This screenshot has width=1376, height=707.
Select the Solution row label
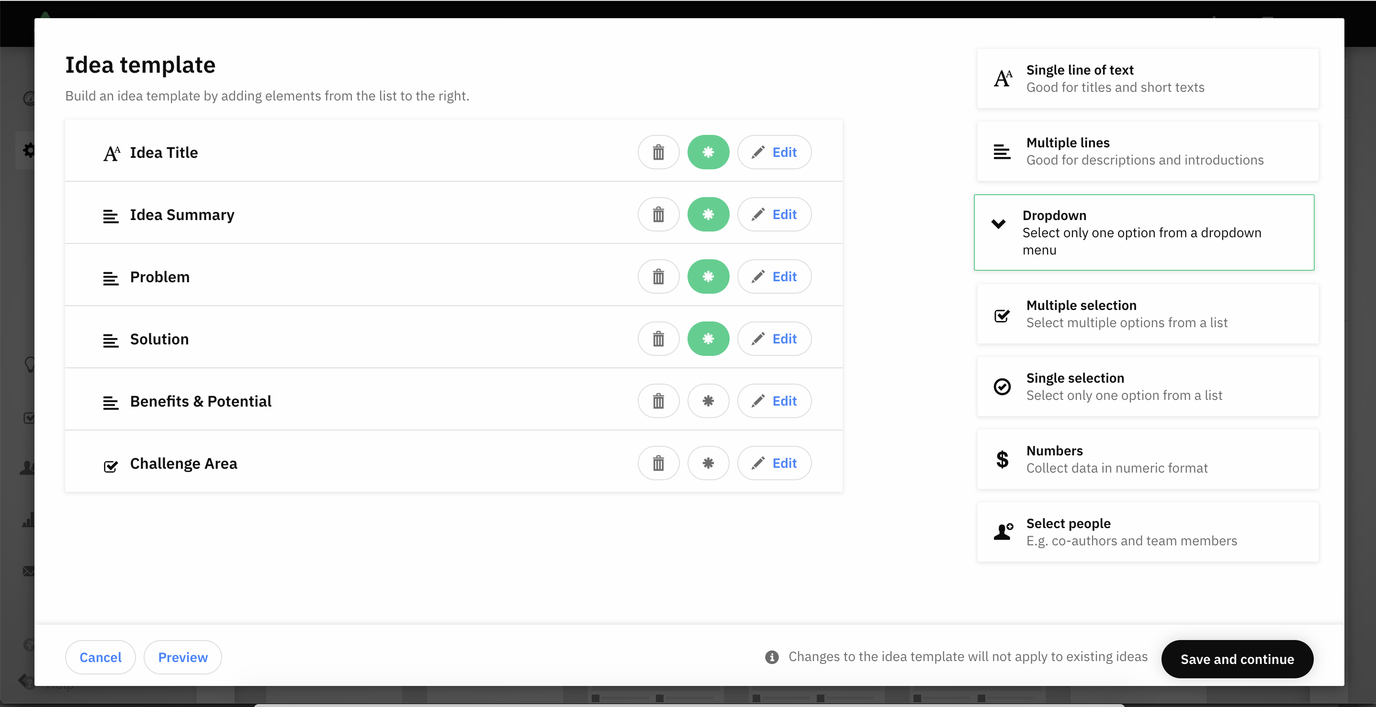point(159,339)
